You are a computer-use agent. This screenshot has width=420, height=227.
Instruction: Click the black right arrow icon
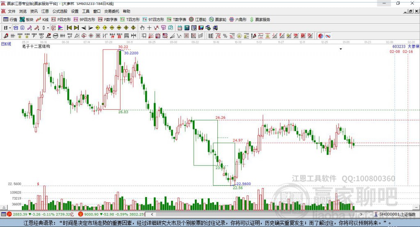click(91, 28)
